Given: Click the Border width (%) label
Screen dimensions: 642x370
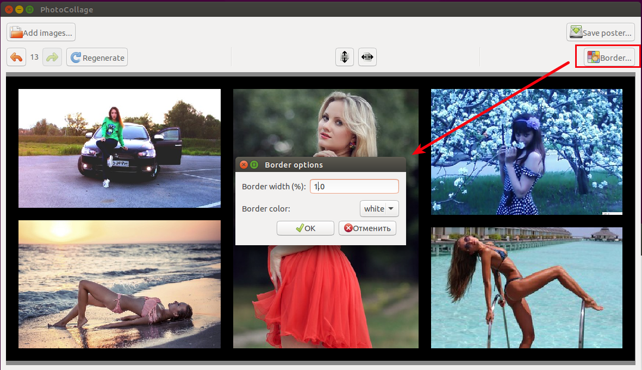Looking at the screenshot, I should [274, 187].
